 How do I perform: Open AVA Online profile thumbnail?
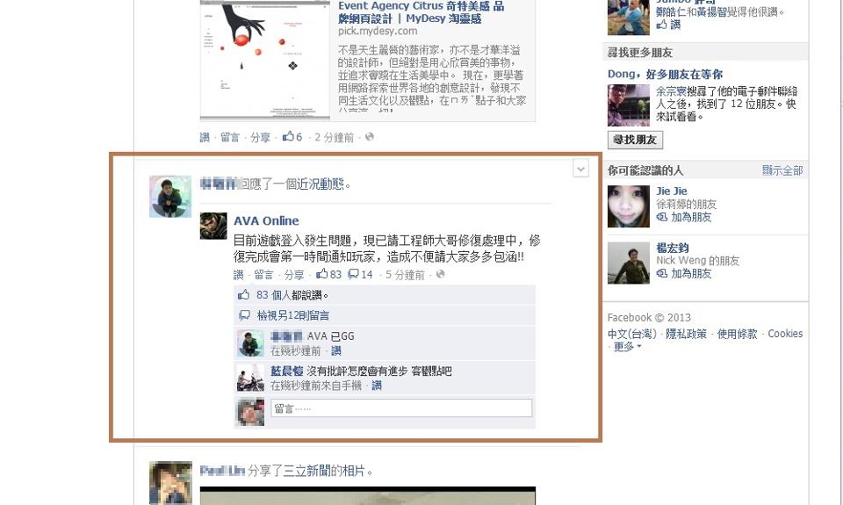pos(213,226)
